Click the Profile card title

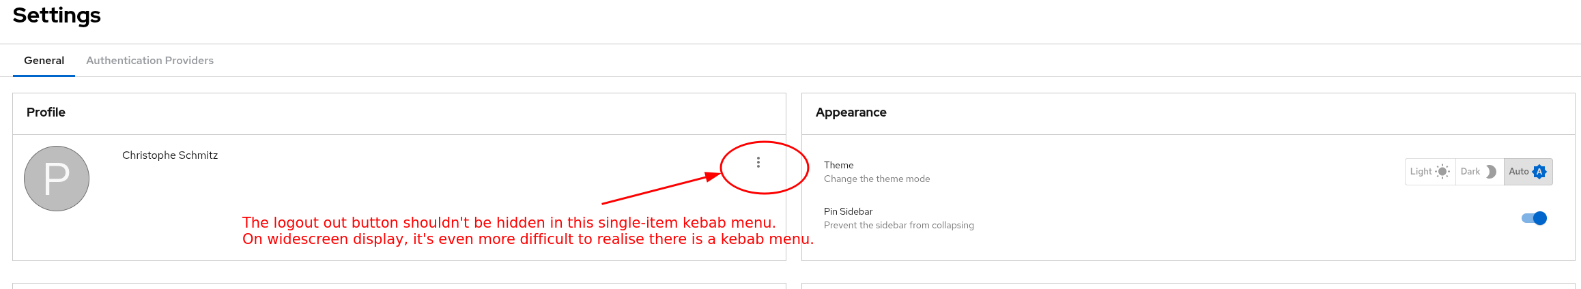click(46, 112)
